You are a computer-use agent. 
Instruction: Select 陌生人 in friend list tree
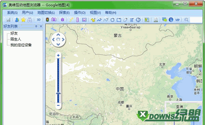pos(16,39)
